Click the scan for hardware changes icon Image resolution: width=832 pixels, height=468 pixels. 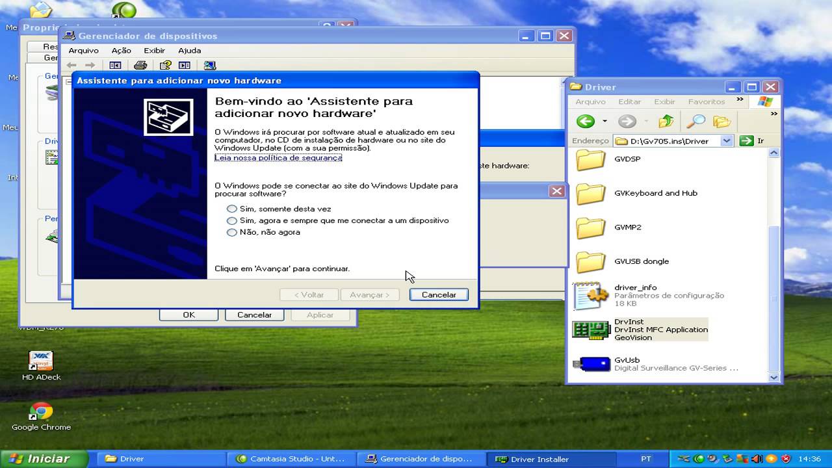209,65
